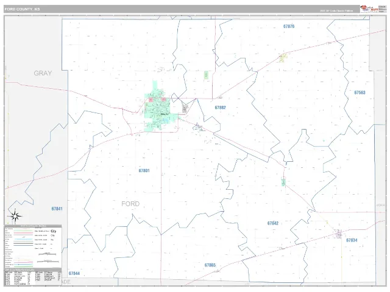Click the small yellow town below 67876
Screen dimensions: 390x292
tap(283, 58)
